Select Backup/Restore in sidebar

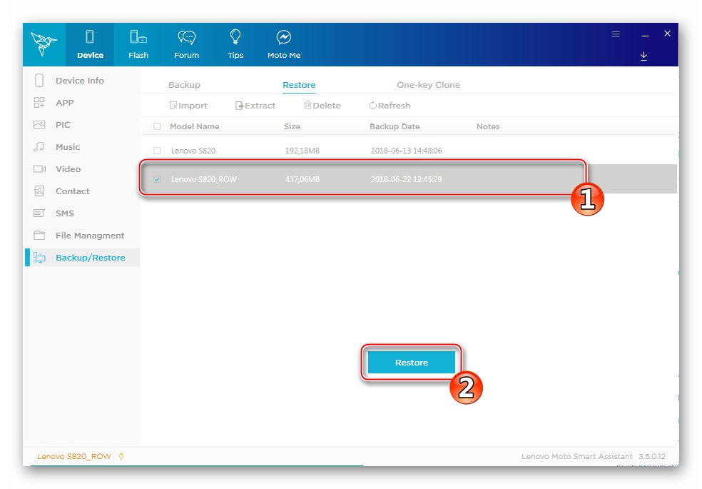[x=82, y=258]
